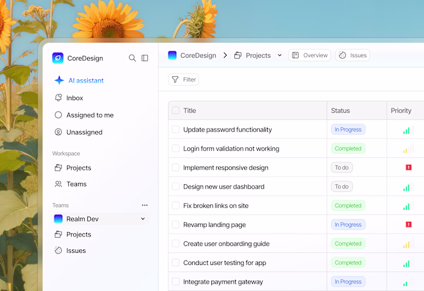Open In Progress status of Revamp landing page
This screenshot has width=424, height=291.
[348, 224]
